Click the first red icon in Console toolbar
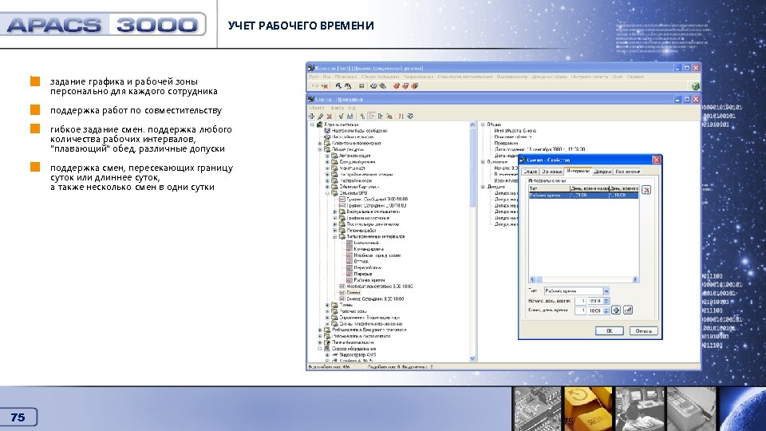The image size is (766, 431). pyautogui.click(x=397, y=86)
